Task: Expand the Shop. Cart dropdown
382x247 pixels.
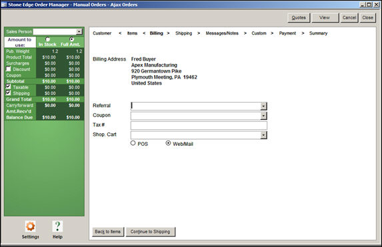Action: pos(263,134)
